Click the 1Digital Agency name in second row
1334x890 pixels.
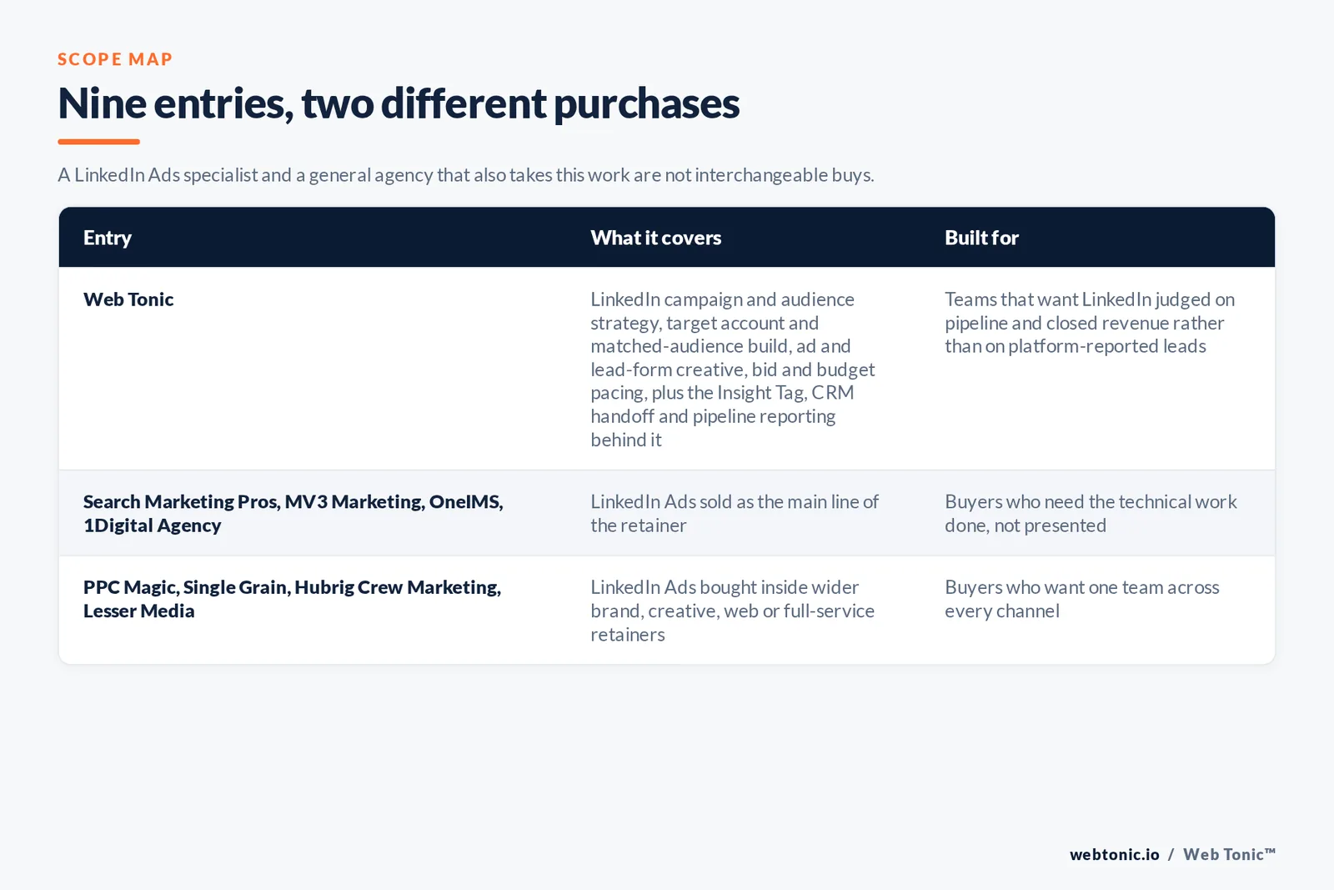[153, 525]
